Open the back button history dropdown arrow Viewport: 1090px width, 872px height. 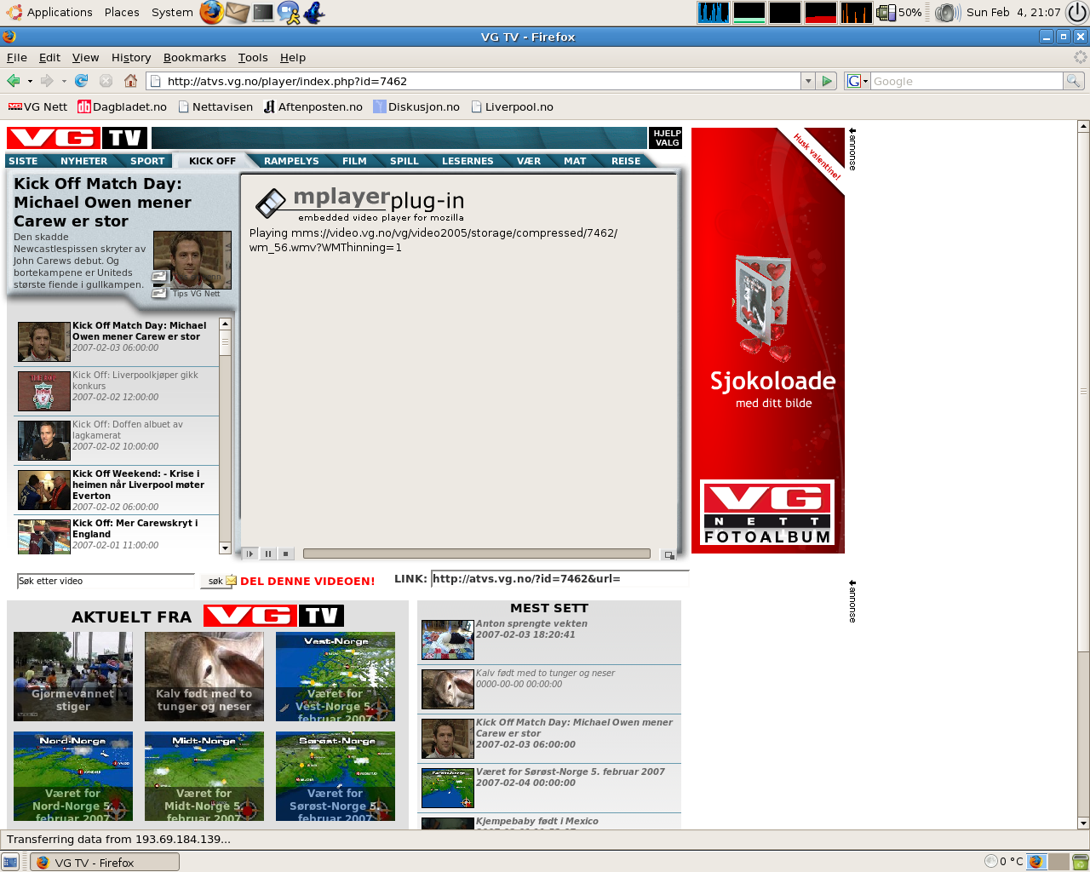coord(30,81)
